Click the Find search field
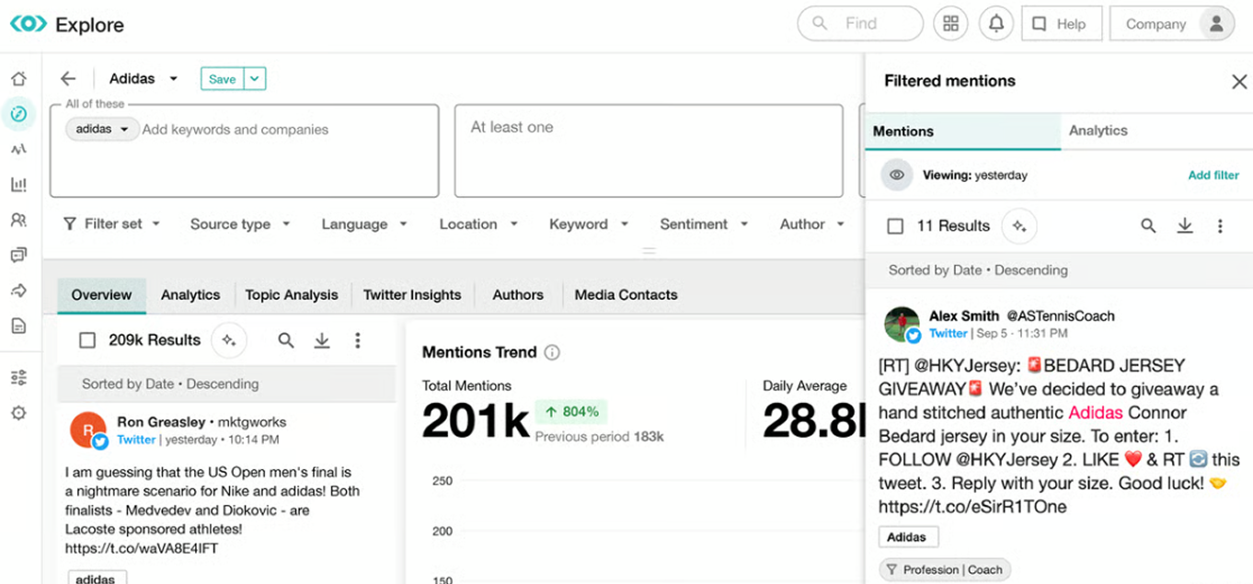 pos(860,24)
